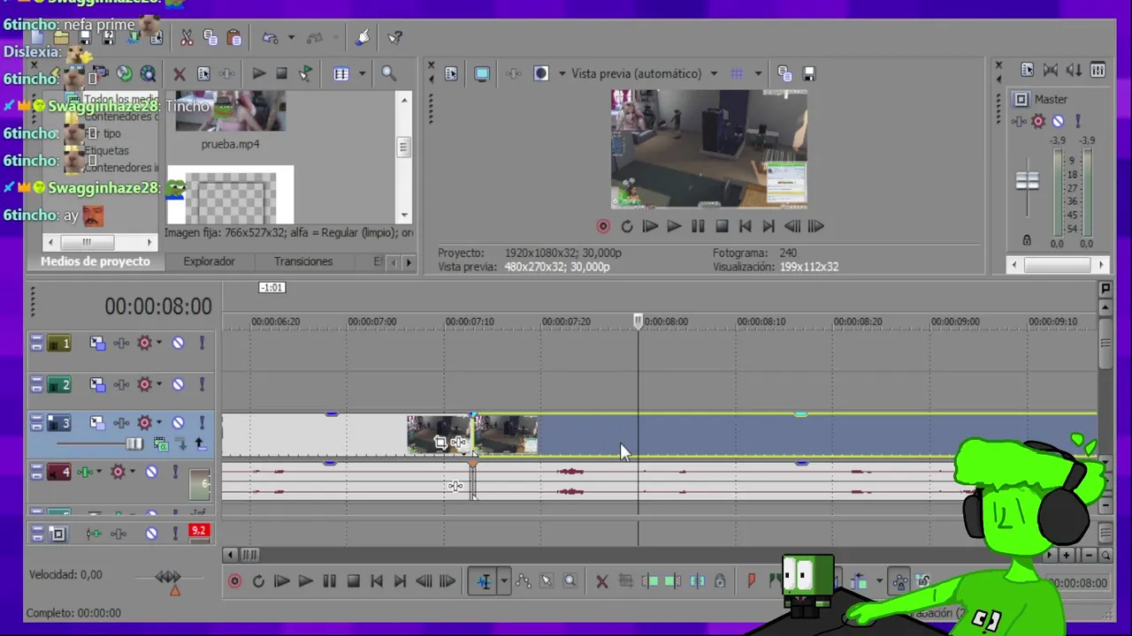Toggle split screen view in preview
The width and height of the screenshot is (1132, 636).
(x=541, y=74)
